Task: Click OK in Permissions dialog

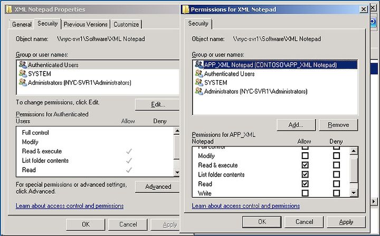Action: coord(262,222)
